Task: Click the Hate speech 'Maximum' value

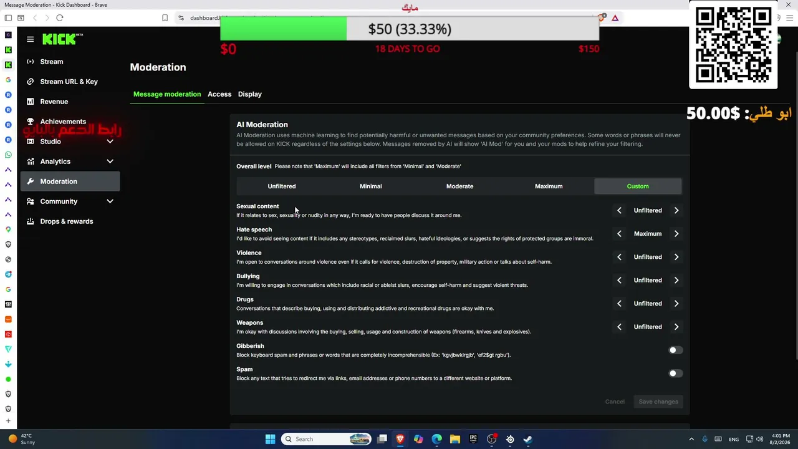Action: 648,234
